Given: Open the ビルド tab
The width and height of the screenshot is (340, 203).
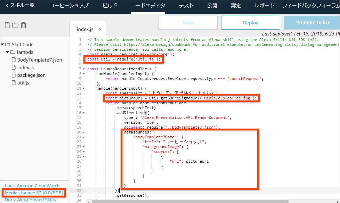Looking at the screenshot, I should 110,6.
